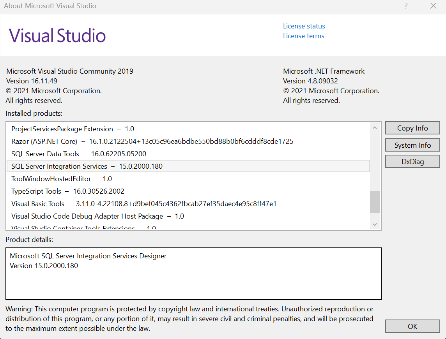Select SQL Server Data Tools entry

click(188, 154)
